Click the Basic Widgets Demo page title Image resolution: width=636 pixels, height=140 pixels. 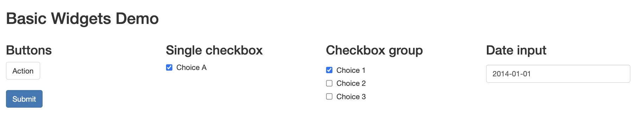(82, 19)
